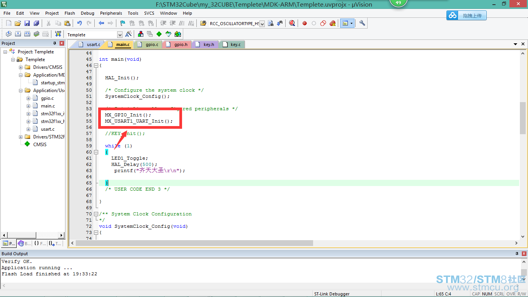Click the Build target icon

(18, 34)
